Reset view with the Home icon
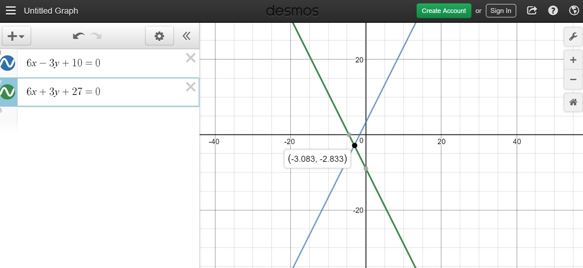This screenshot has width=583, height=268. pyautogui.click(x=573, y=102)
